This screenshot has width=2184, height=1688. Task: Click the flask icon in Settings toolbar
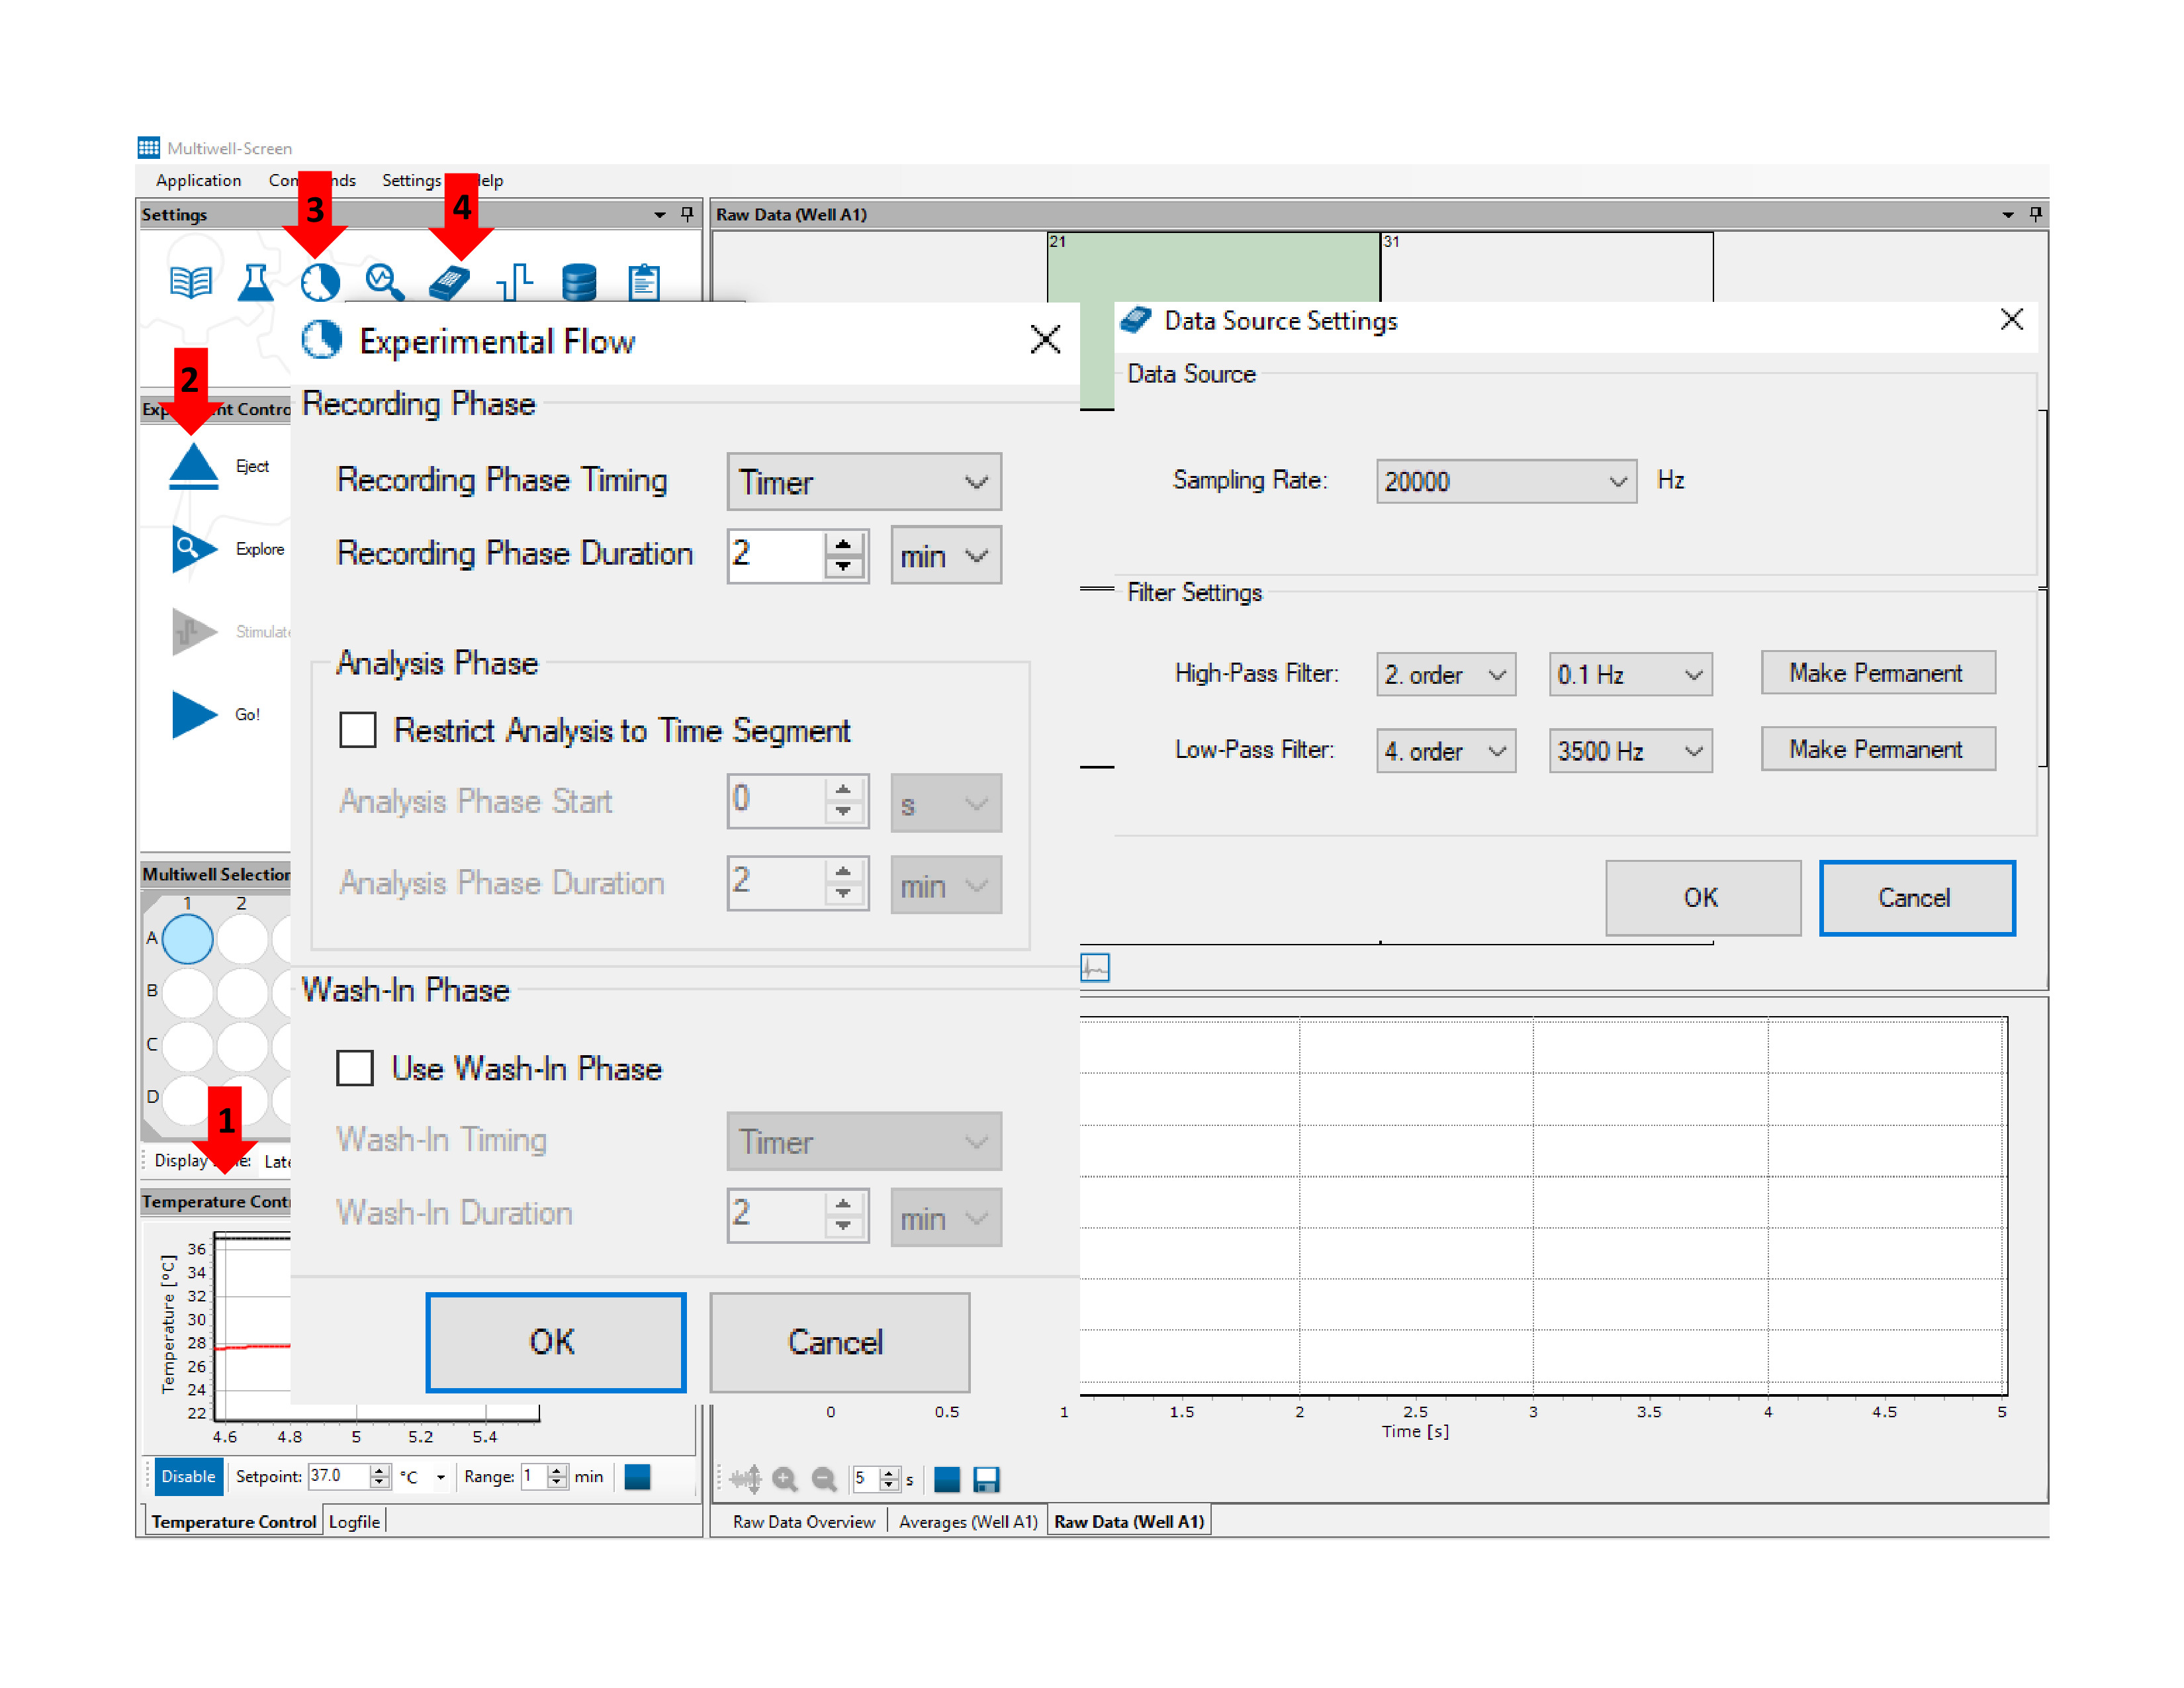click(255, 282)
